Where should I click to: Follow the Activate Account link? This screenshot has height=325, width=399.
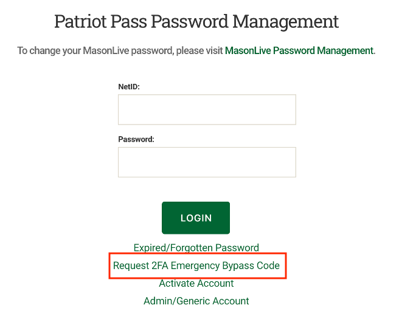point(196,283)
